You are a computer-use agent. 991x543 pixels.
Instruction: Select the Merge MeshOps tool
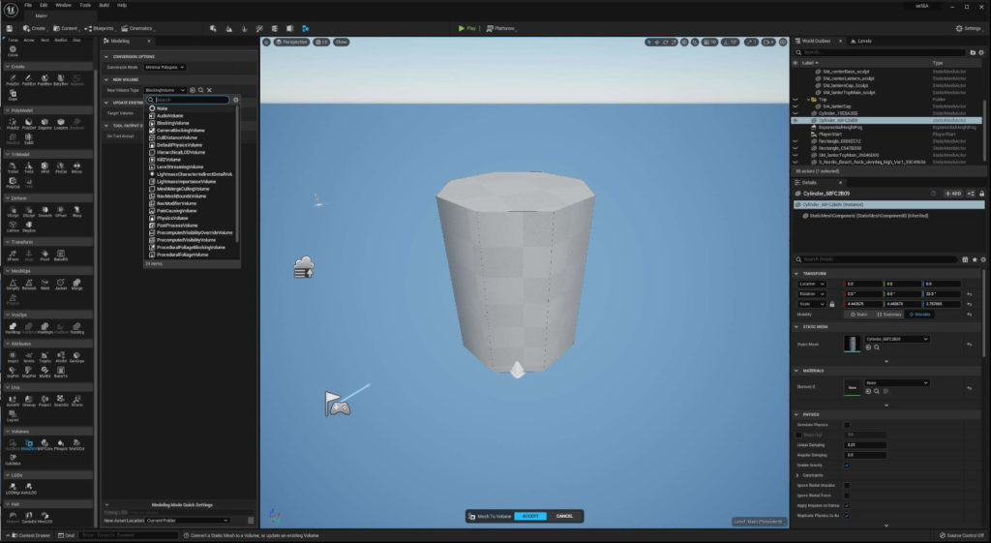pos(76,285)
